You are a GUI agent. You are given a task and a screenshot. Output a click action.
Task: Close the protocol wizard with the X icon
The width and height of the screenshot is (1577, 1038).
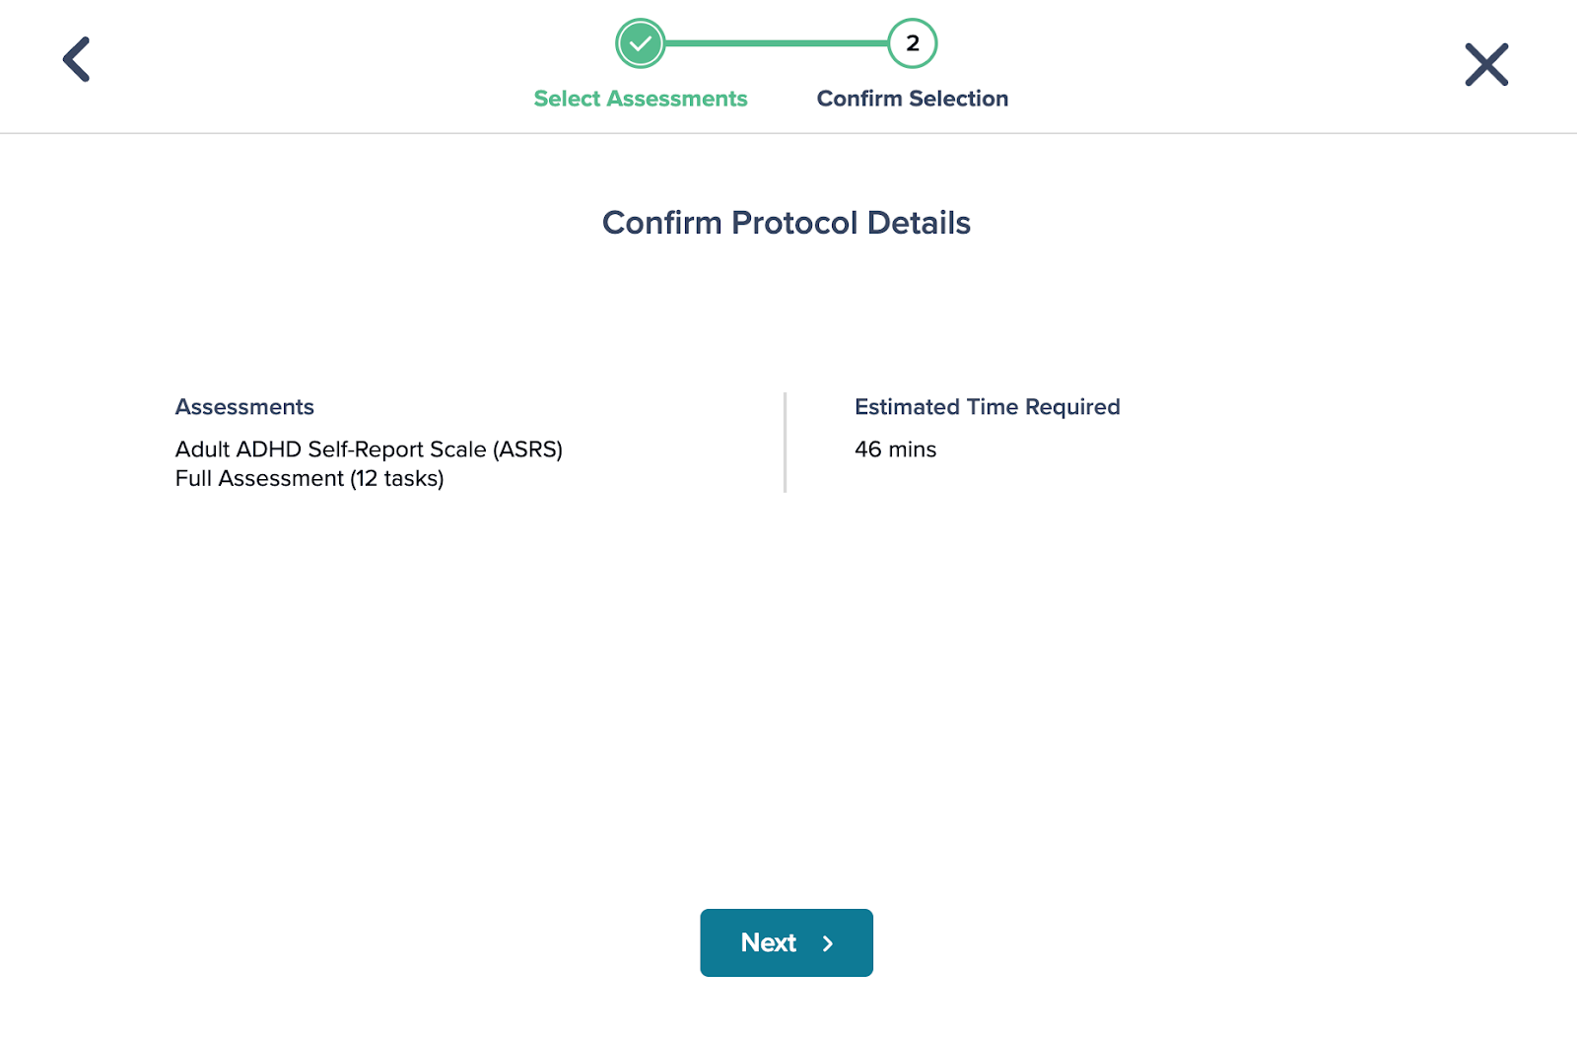[x=1486, y=64]
